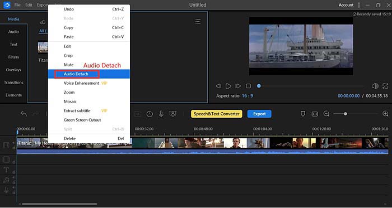The image size is (392, 208).
Task: Zoom in the timeline with plus magnifier
Action: tap(385, 114)
